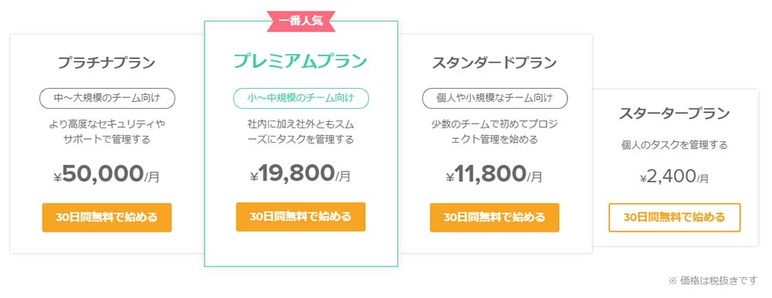
Task: Select the スタータープラン heading
Action: (675, 113)
